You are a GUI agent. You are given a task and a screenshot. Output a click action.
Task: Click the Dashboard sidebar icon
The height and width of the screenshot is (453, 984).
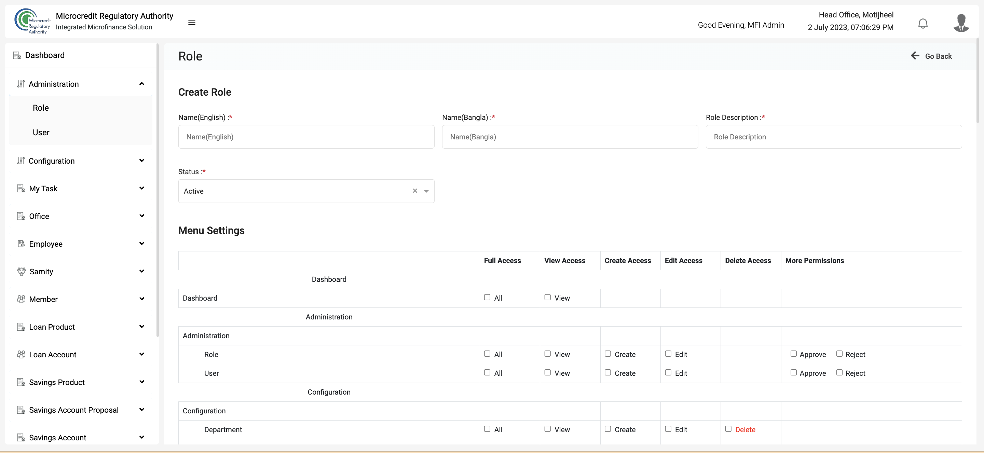point(17,55)
